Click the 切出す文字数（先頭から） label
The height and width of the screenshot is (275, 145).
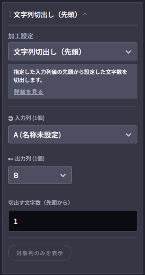[x=39, y=203]
